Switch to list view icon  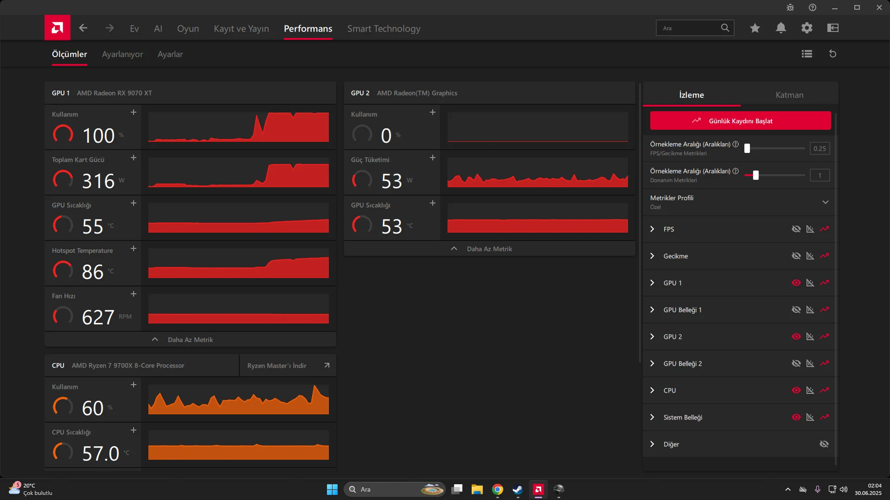(x=807, y=54)
